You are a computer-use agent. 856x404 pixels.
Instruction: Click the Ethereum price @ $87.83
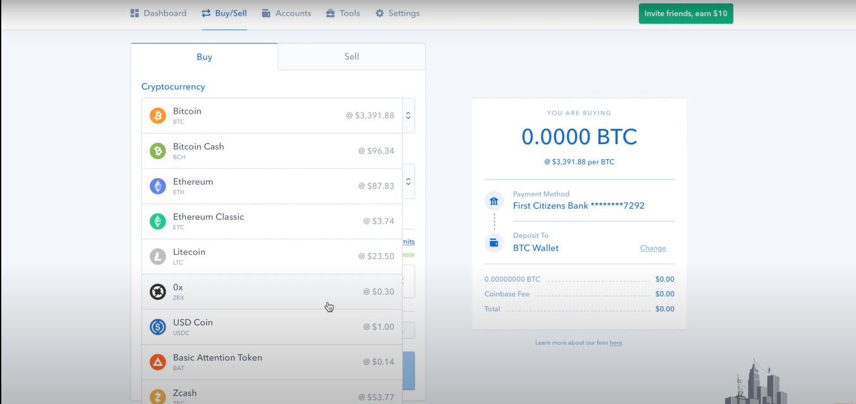pyautogui.click(x=376, y=186)
